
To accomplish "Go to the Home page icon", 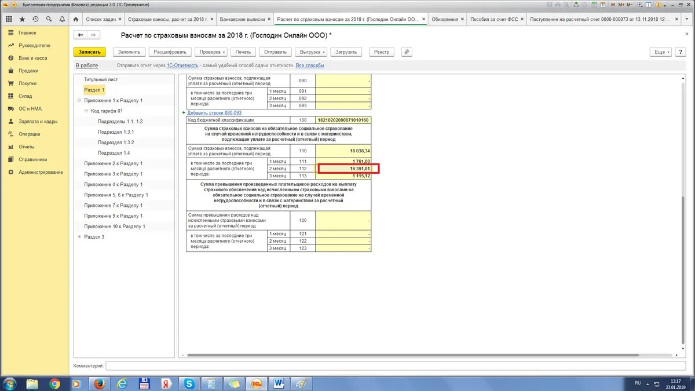I will point(75,19).
